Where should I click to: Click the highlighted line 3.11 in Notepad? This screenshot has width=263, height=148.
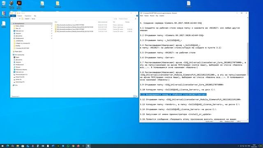[173, 95]
